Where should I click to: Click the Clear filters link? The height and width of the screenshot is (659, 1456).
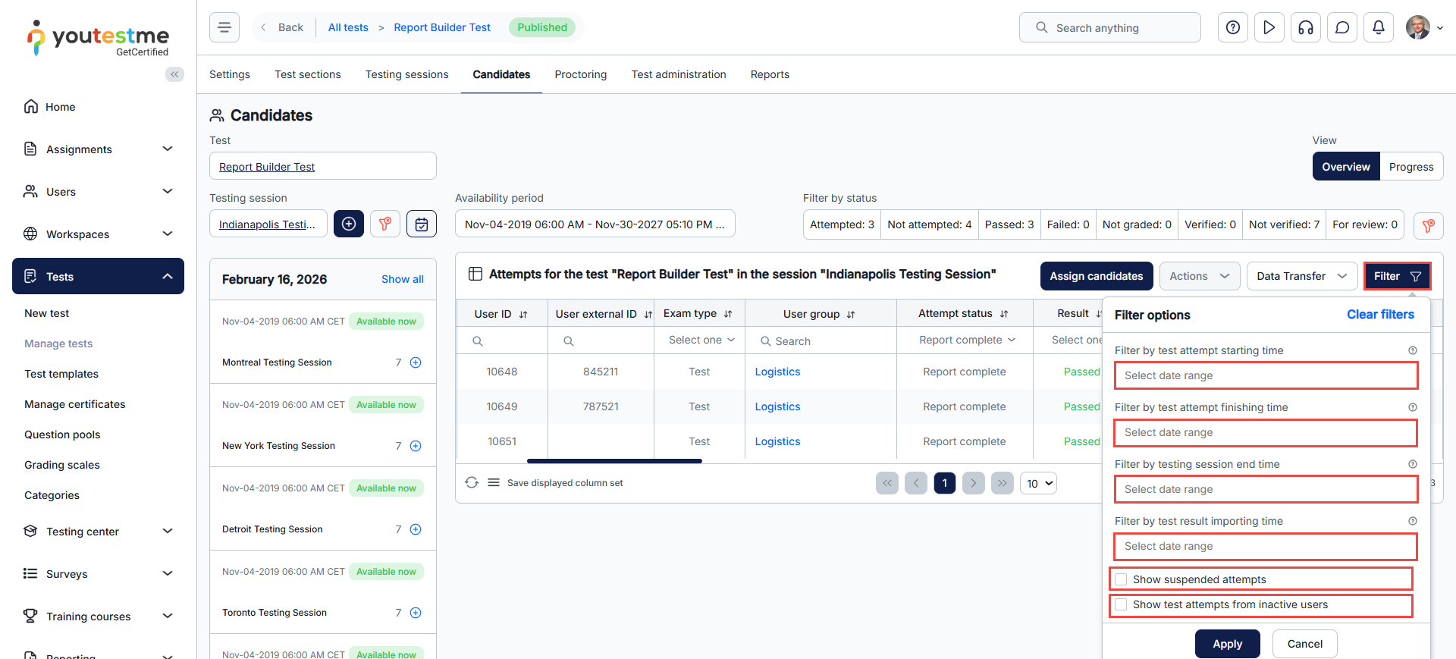1379,315
